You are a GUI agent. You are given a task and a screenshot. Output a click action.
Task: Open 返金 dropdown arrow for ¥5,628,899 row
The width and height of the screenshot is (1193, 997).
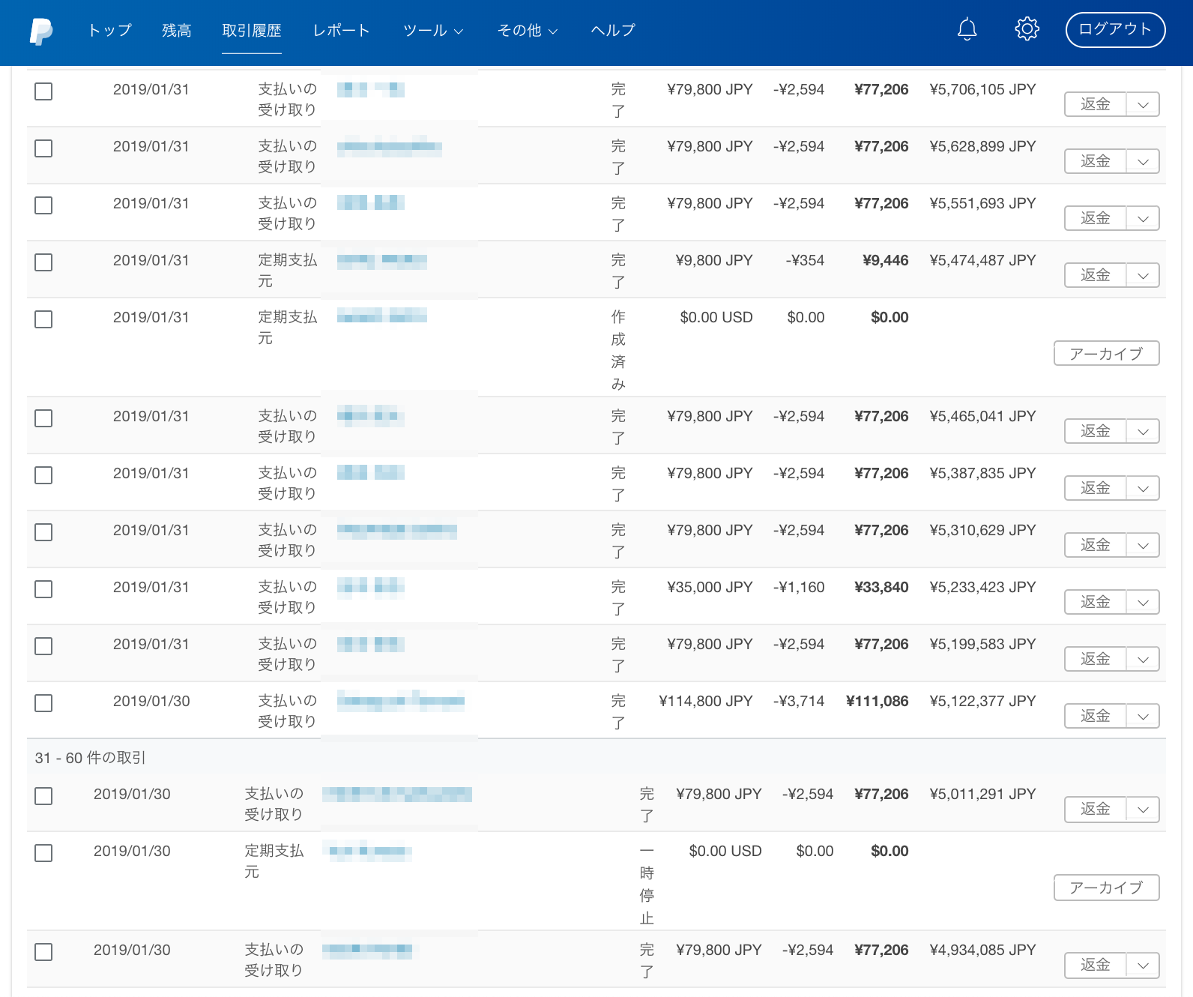[1143, 161]
